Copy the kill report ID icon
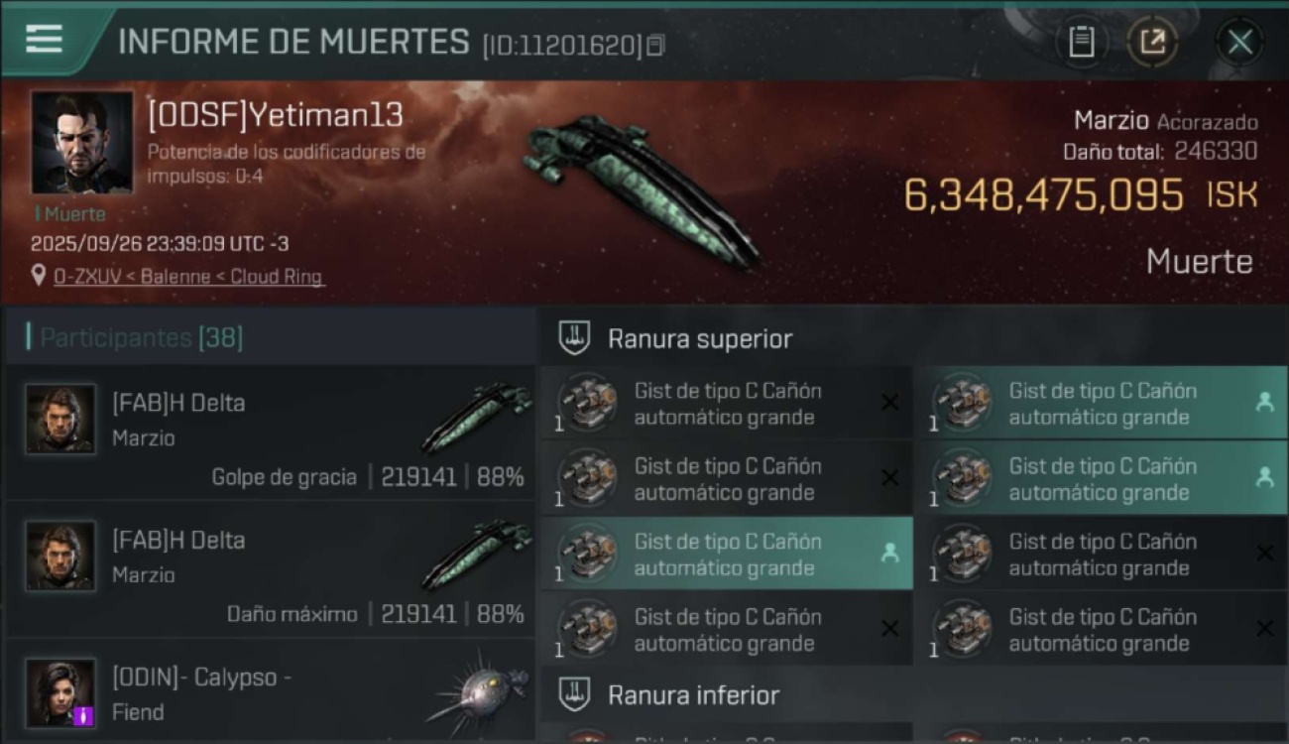1289x744 pixels. (655, 45)
